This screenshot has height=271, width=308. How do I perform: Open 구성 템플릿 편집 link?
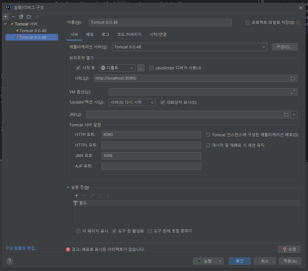(21, 248)
